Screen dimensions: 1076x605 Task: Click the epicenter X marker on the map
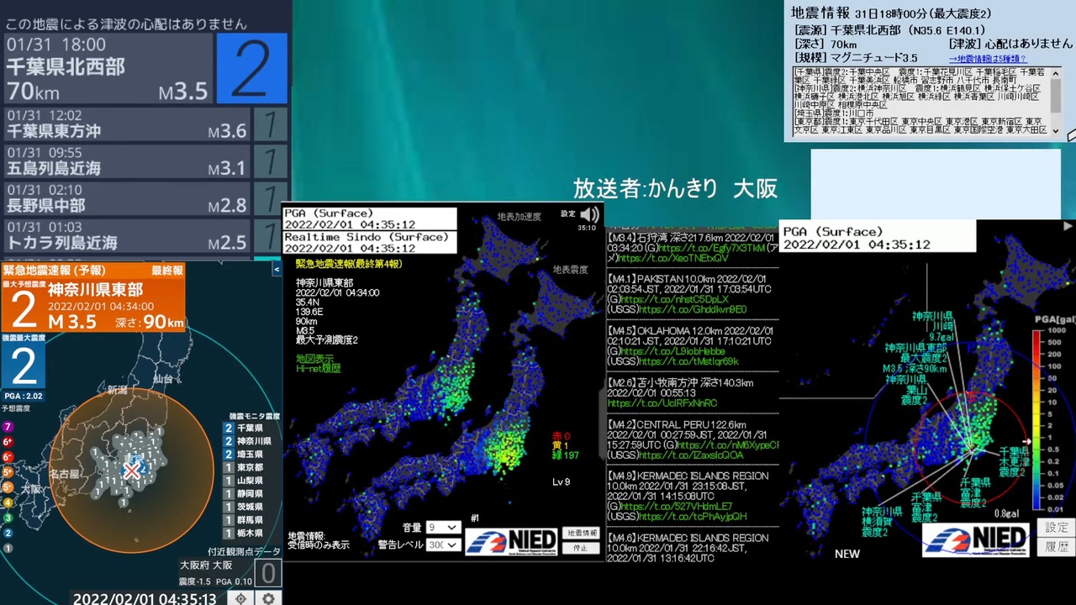pyautogui.click(x=132, y=471)
